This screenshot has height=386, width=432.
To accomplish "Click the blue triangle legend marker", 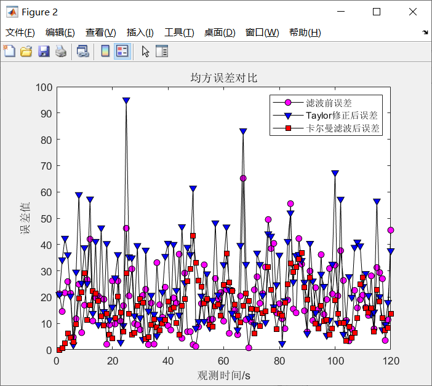I will pos(288,116).
